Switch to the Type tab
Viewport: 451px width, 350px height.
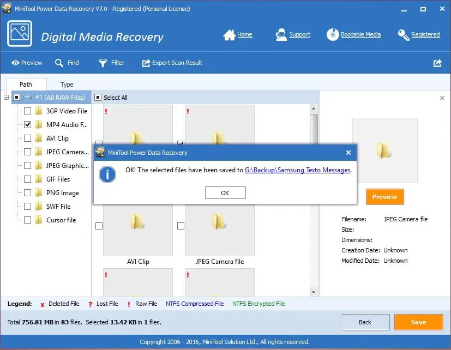point(67,85)
